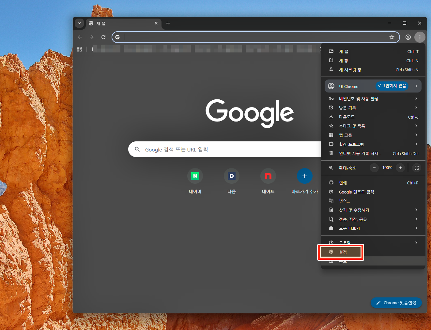This screenshot has width=431, height=330.
Task: Expand the 비밀번호 및 자동 완성 submenu
Action: pyautogui.click(x=373, y=98)
